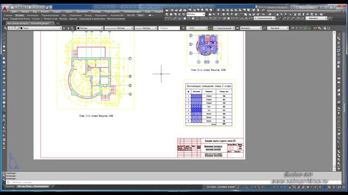This screenshot has height=195, width=348.
Task: Select the Offset tool in Modify toolbar
Action: [x=339, y=47]
